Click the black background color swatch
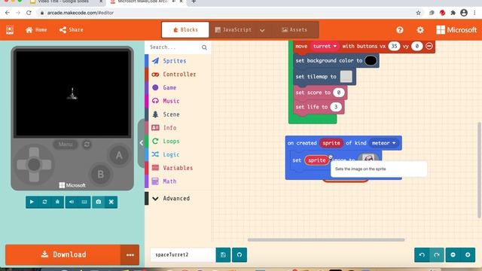 371,60
